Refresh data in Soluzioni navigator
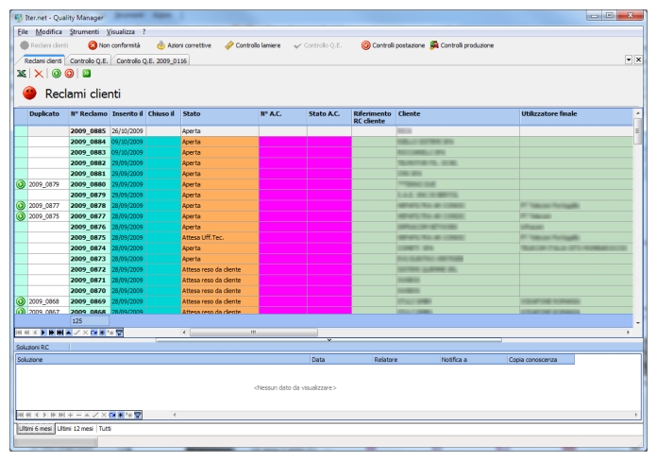This screenshot has height=461, width=657. pos(112,415)
